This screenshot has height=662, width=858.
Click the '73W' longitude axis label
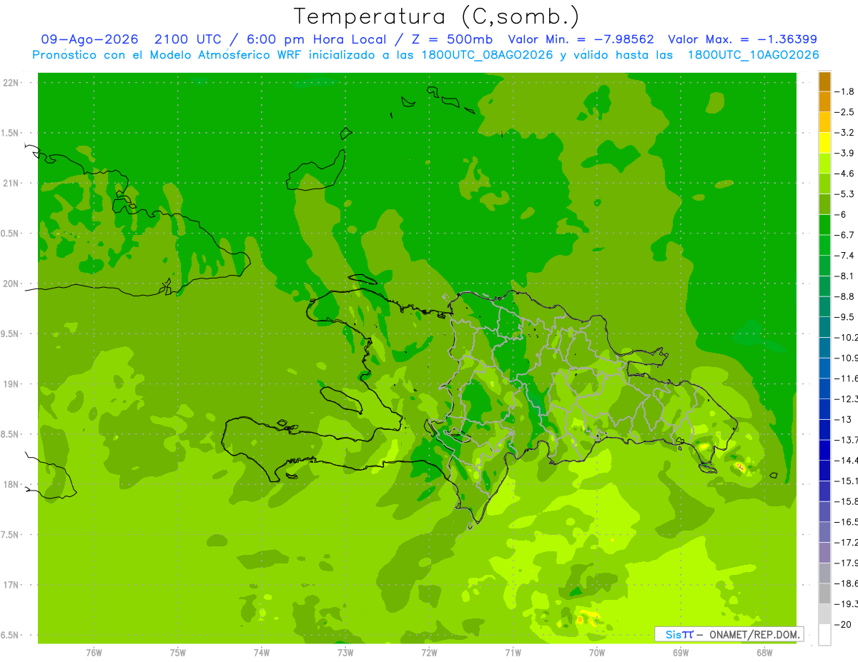pos(345,653)
